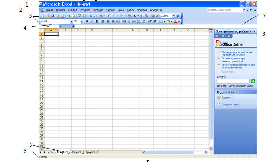Click the Insert Hyperlink globe icon
The image size is (275, 162).
point(130,16)
